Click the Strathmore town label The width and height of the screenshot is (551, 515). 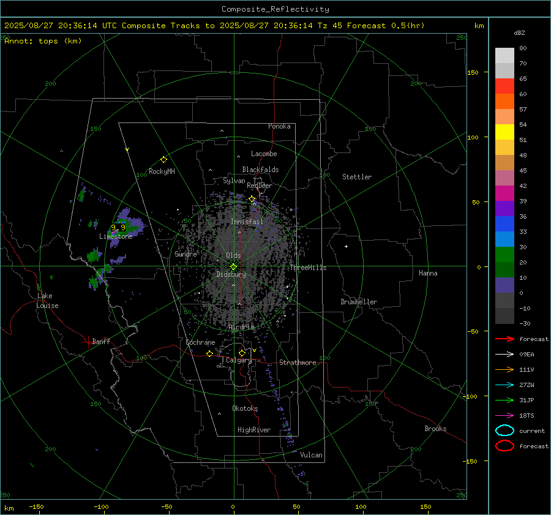[x=298, y=363]
